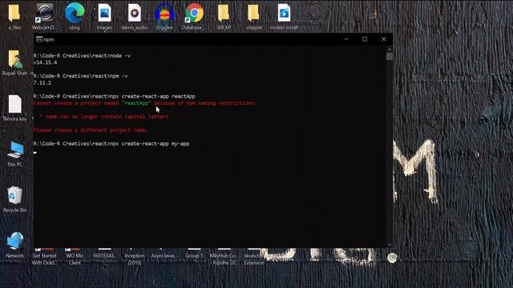The image size is (513, 288).
Task: Select Get Started With Orad desktop item
Action: pos(45,259)
